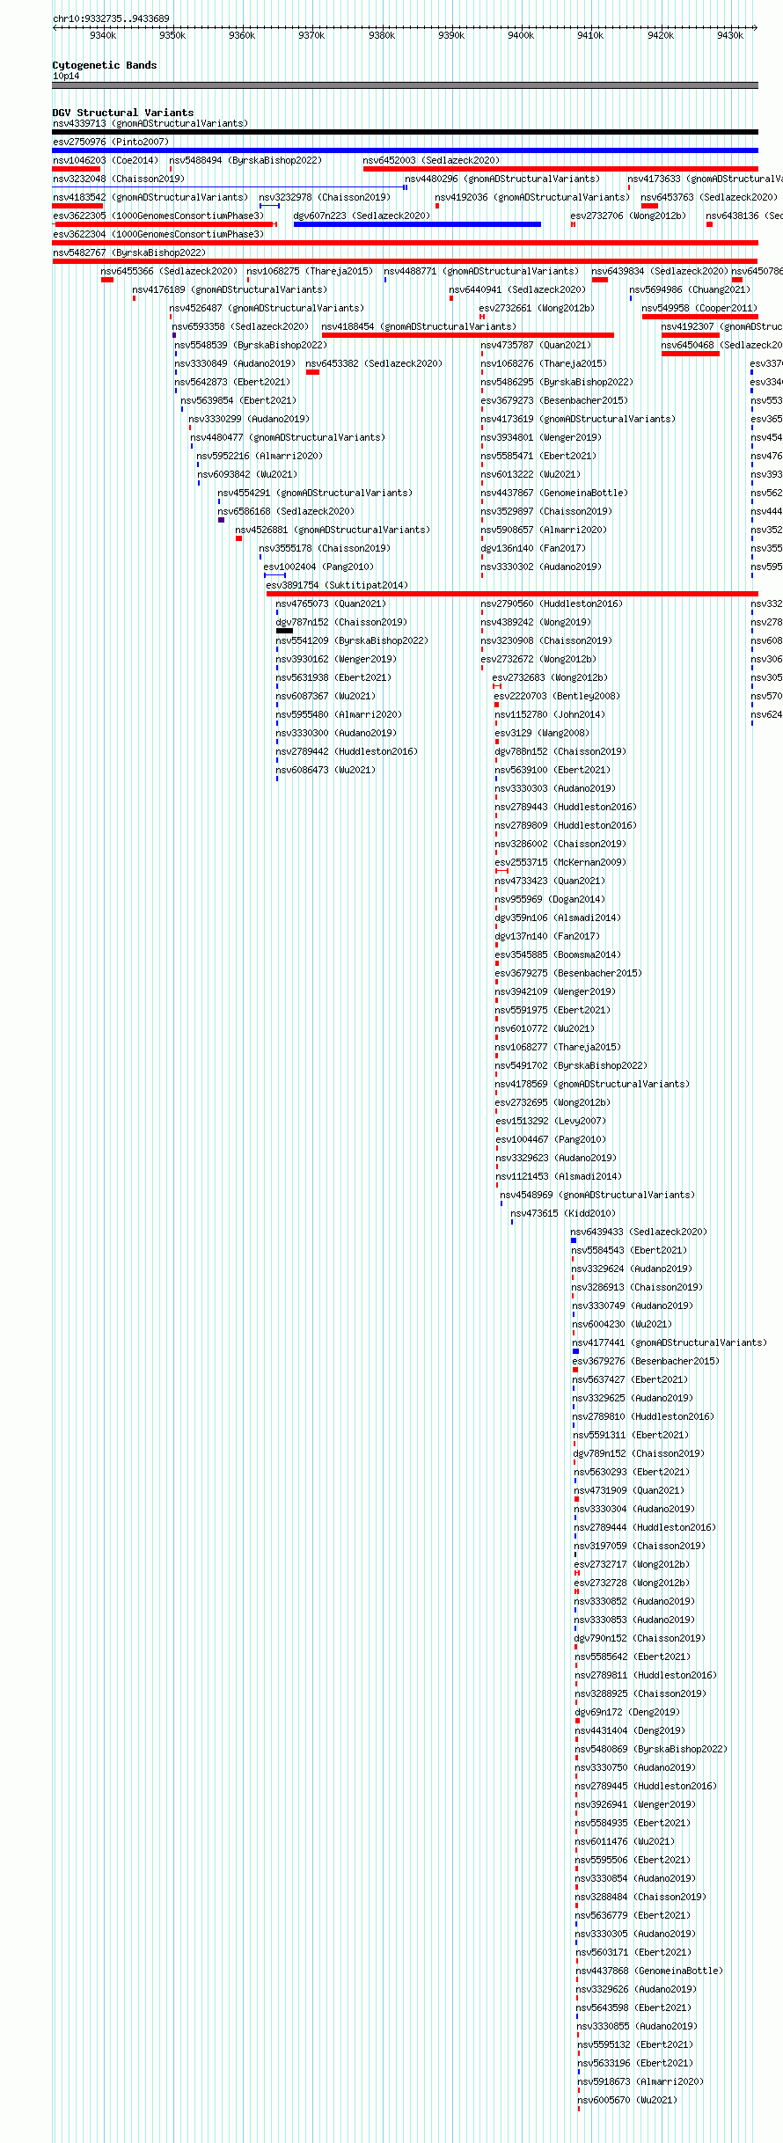The image size is (783, 2143).
Task: Click the blue dgv607n223 variant bar
Action: [417, 224]
